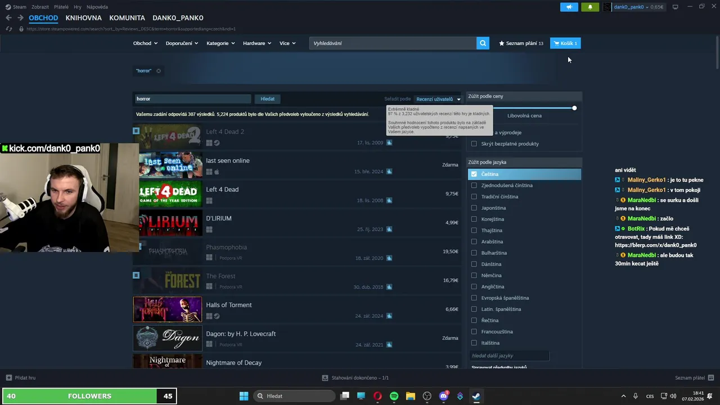
Task: Expand the Více dropdown menu
Action: click(x=287, y=43)
